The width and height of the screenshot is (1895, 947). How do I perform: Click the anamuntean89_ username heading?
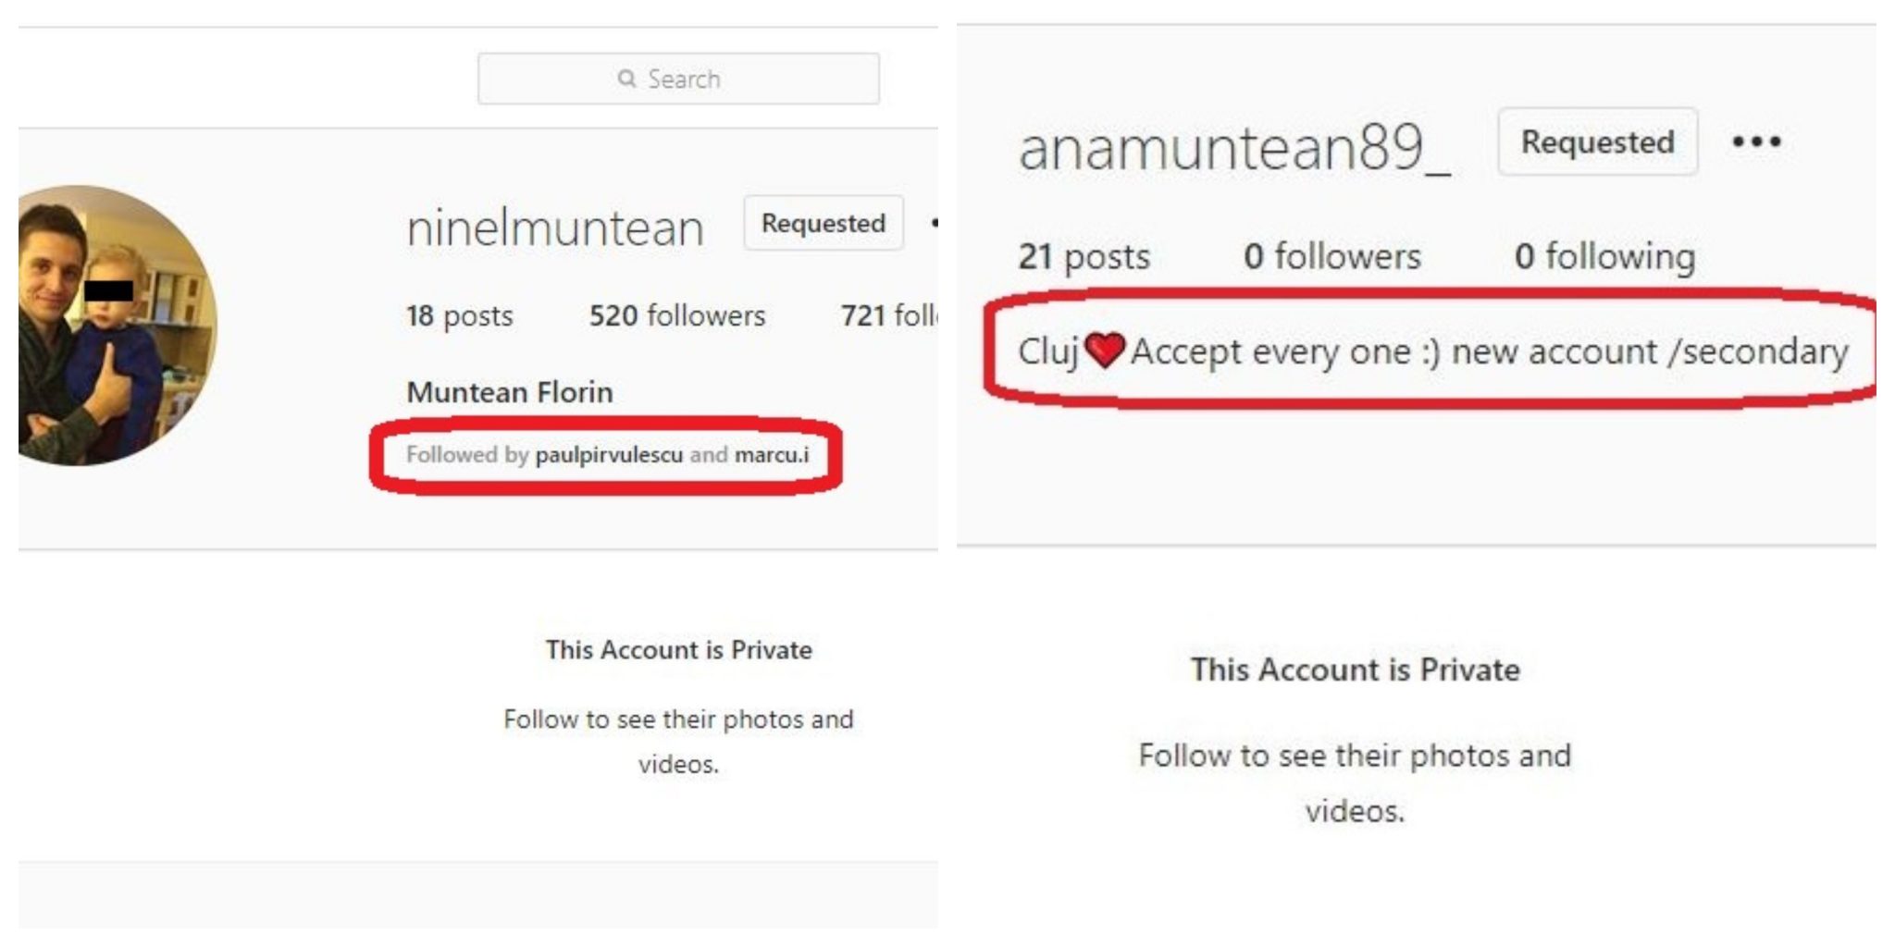(x=1233, y=148)
